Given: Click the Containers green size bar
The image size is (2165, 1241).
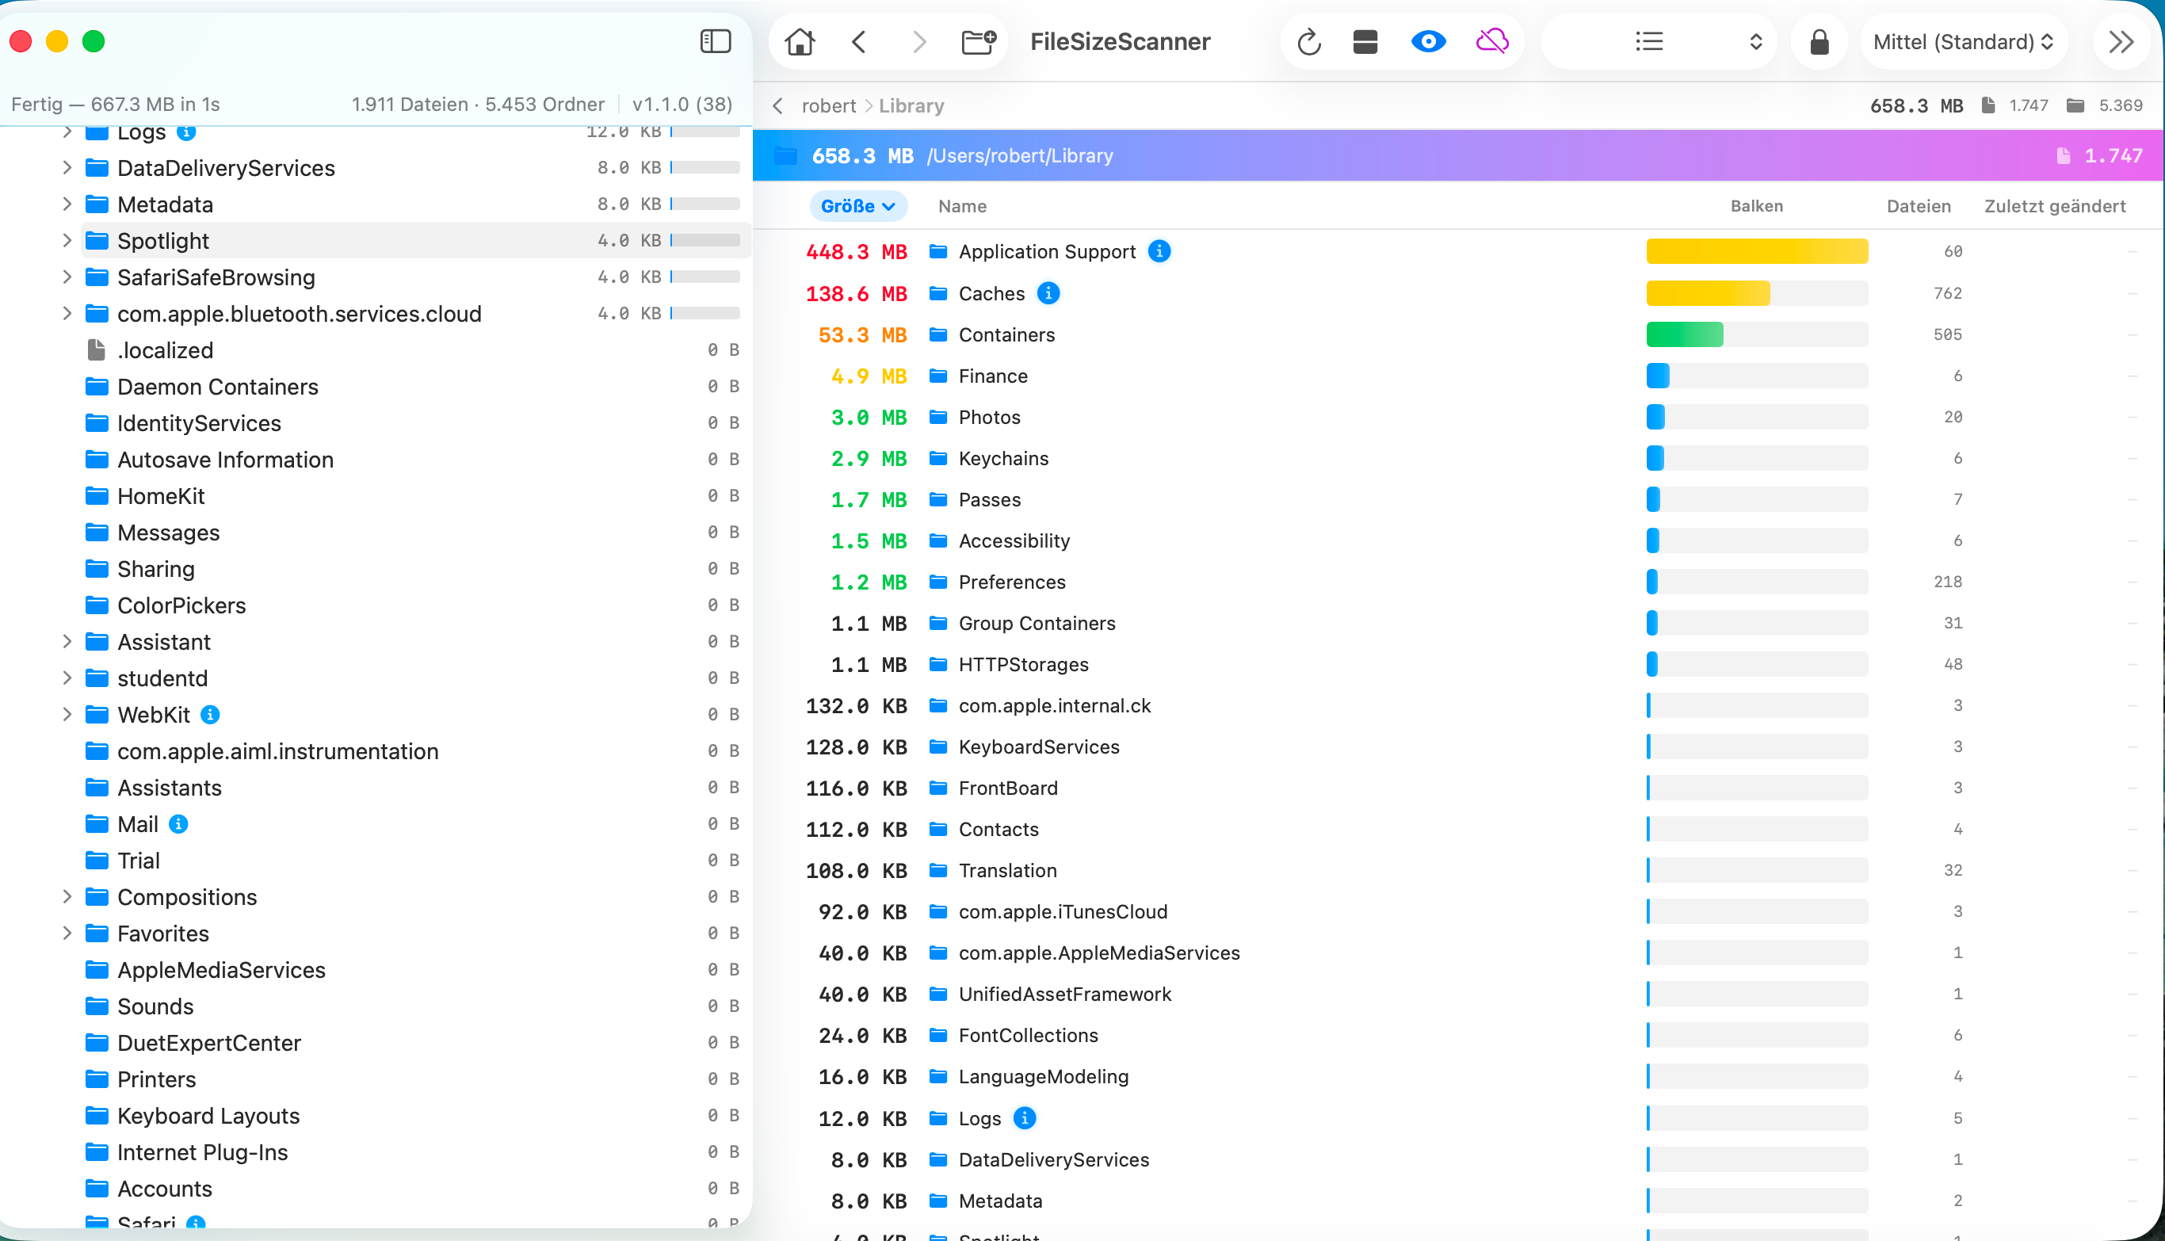Looking at the screenshot, I should 1684,335.
